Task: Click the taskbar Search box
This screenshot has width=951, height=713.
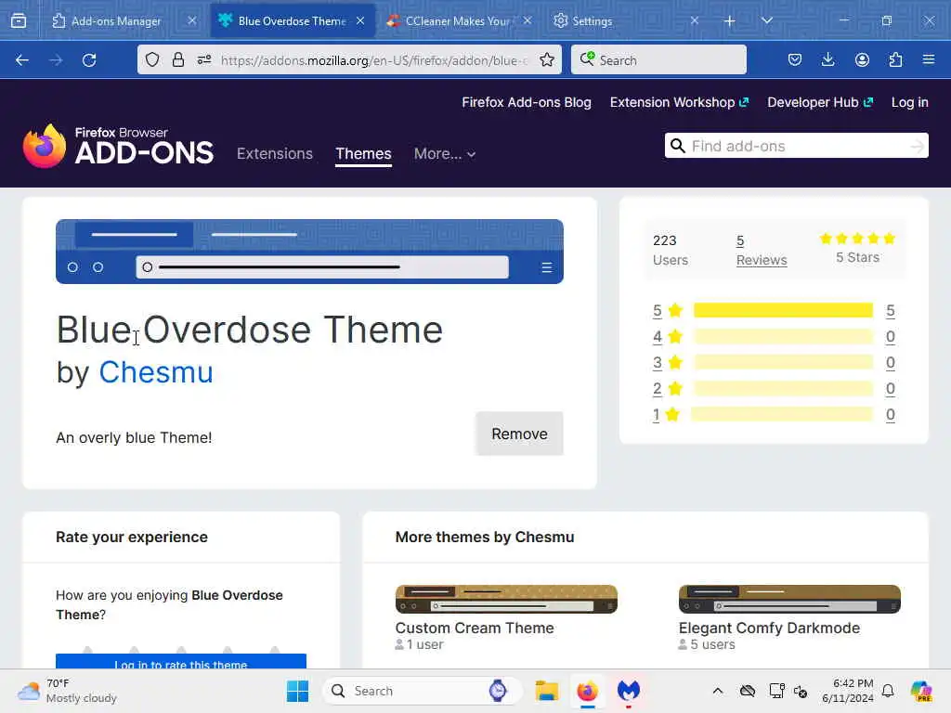Action: click(x=423, y=691)
